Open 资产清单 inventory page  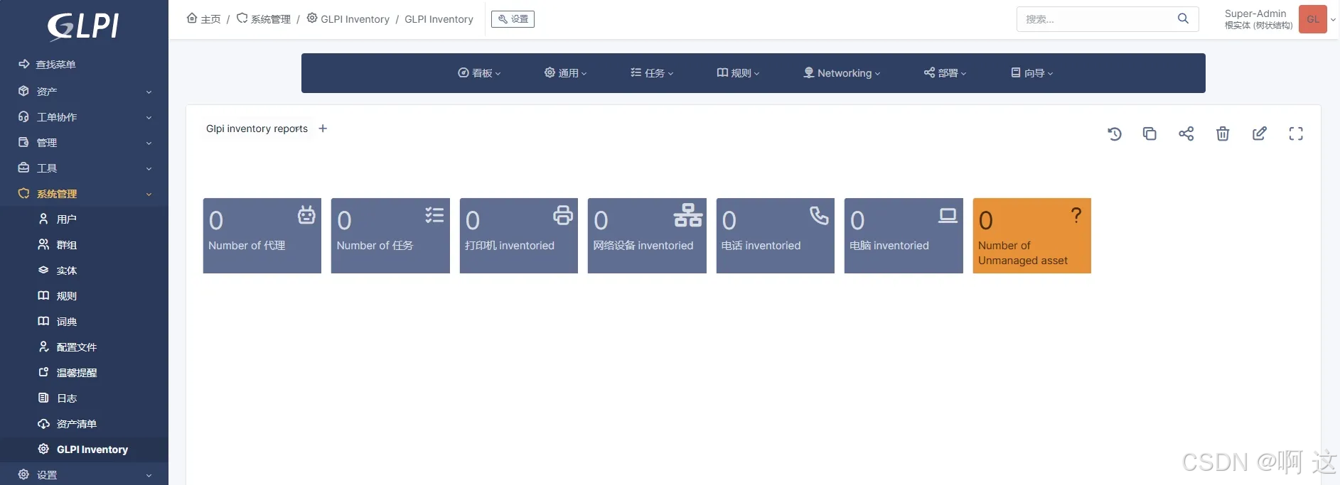pyautogui.click(x=84, y=424)
